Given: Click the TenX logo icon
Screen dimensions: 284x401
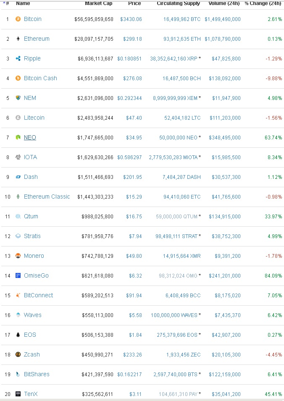Looking at the screenshot, I should click(18, 394).
